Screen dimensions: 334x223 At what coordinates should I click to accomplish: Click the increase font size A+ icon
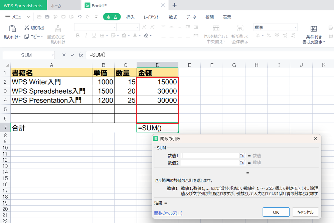pyautogui.click(x=144, y=27)
